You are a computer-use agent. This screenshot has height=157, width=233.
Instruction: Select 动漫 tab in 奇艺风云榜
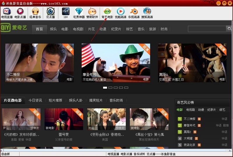click(x=201, y=110)
